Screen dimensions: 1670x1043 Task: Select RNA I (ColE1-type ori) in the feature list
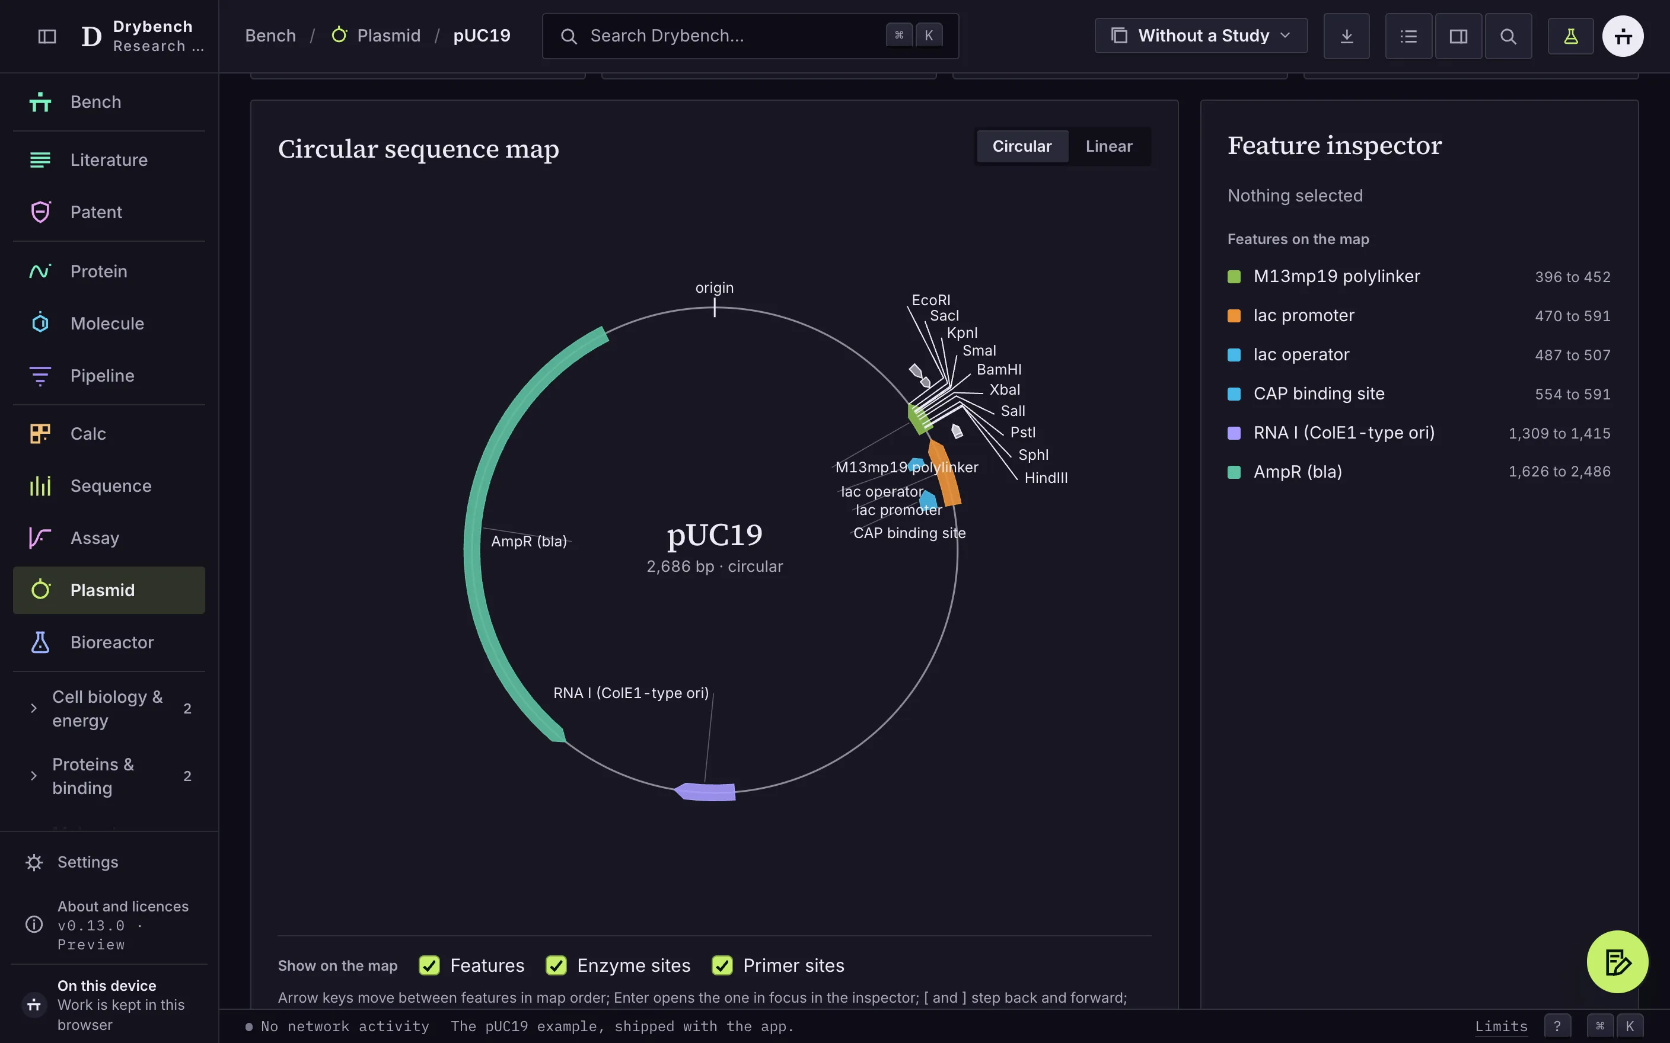(1419, 433)
